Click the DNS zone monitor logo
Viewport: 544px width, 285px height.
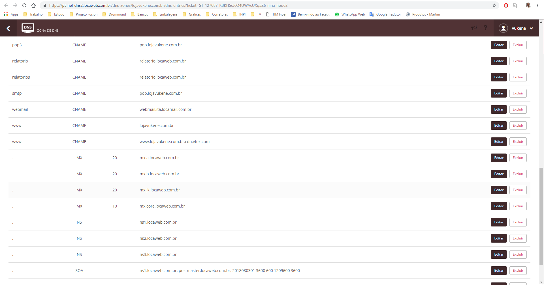pyautogui.click(x=28, y=28)
